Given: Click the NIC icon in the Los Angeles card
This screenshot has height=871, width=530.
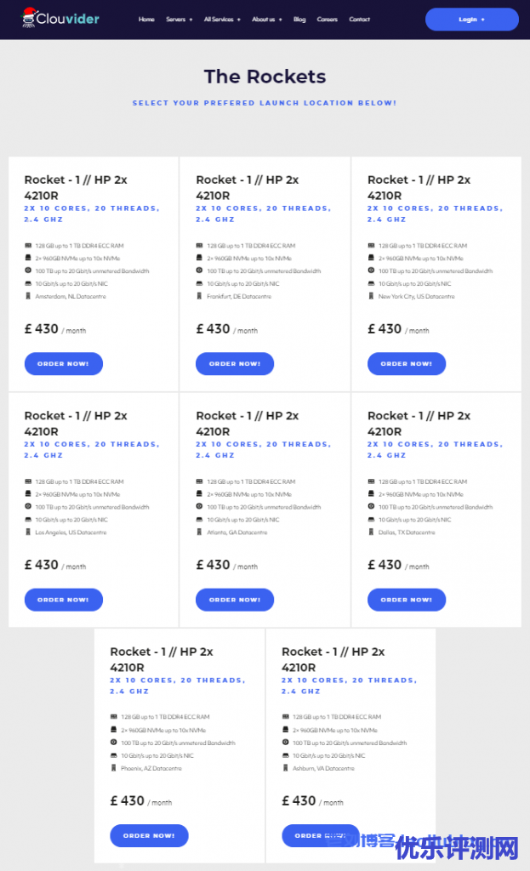Looking at the screenshot, I should point(28,520).
